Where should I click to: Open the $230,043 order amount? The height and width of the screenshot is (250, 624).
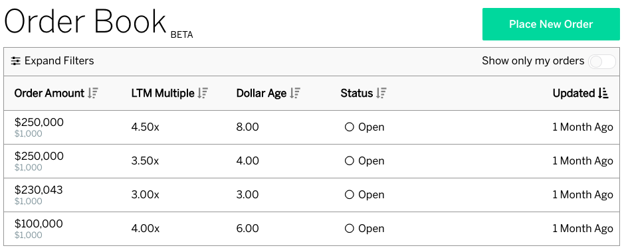[x=39, y=190]
